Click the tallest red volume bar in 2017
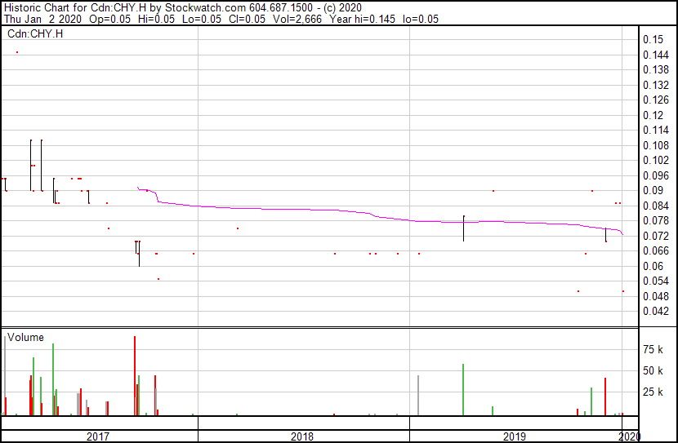 point(135,375)
